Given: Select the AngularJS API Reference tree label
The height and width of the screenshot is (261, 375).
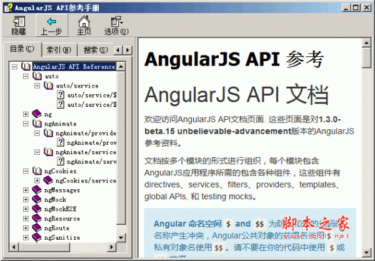Looking at the screenshot, I should (x=74, y=66).
